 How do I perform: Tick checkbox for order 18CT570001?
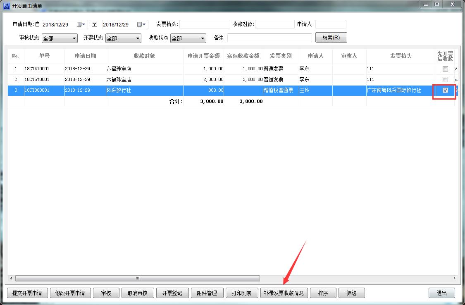tap(445, 79)
